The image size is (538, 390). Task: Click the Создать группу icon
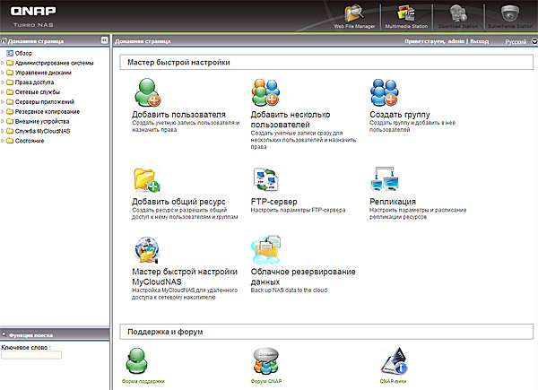pyautogui.click(x=386, y=94)
